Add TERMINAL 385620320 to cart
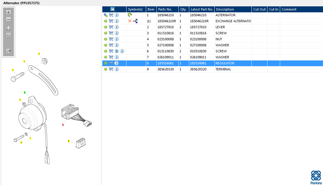Viewport: 323px width, 185px height. [x=111, y=69]
